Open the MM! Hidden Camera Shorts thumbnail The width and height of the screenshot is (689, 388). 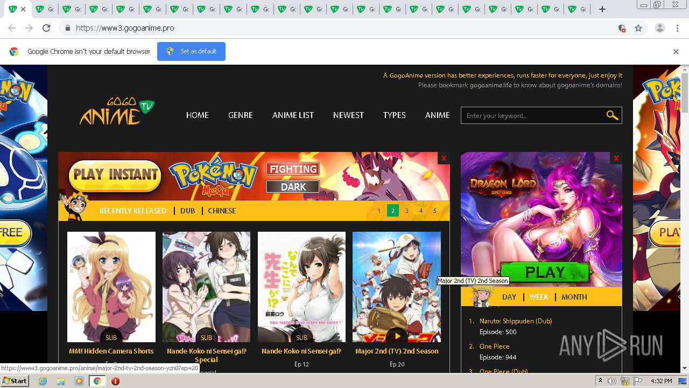coord(111,287)
